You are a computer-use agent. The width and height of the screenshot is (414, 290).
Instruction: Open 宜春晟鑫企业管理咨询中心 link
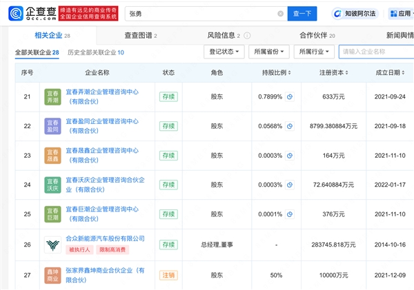point(102,155)
